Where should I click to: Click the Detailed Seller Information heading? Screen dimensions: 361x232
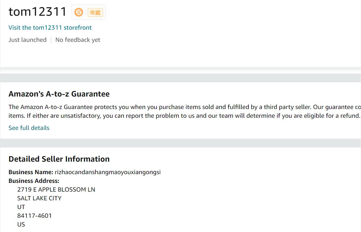click(59, 159)
